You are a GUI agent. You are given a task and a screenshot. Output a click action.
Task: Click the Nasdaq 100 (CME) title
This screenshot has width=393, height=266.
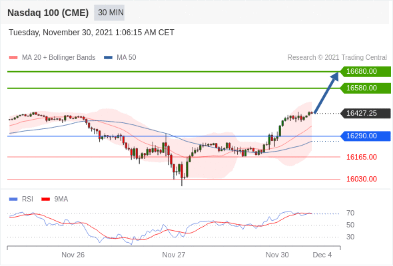click(x=48, y=13)
